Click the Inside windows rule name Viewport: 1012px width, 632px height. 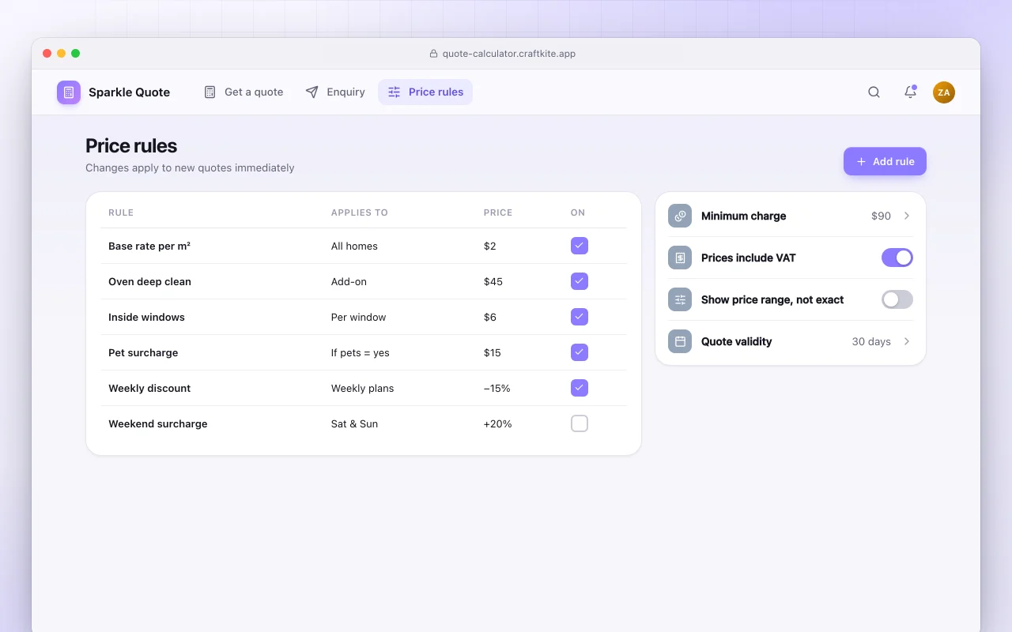pyautogui.click(x=146, y=317)
